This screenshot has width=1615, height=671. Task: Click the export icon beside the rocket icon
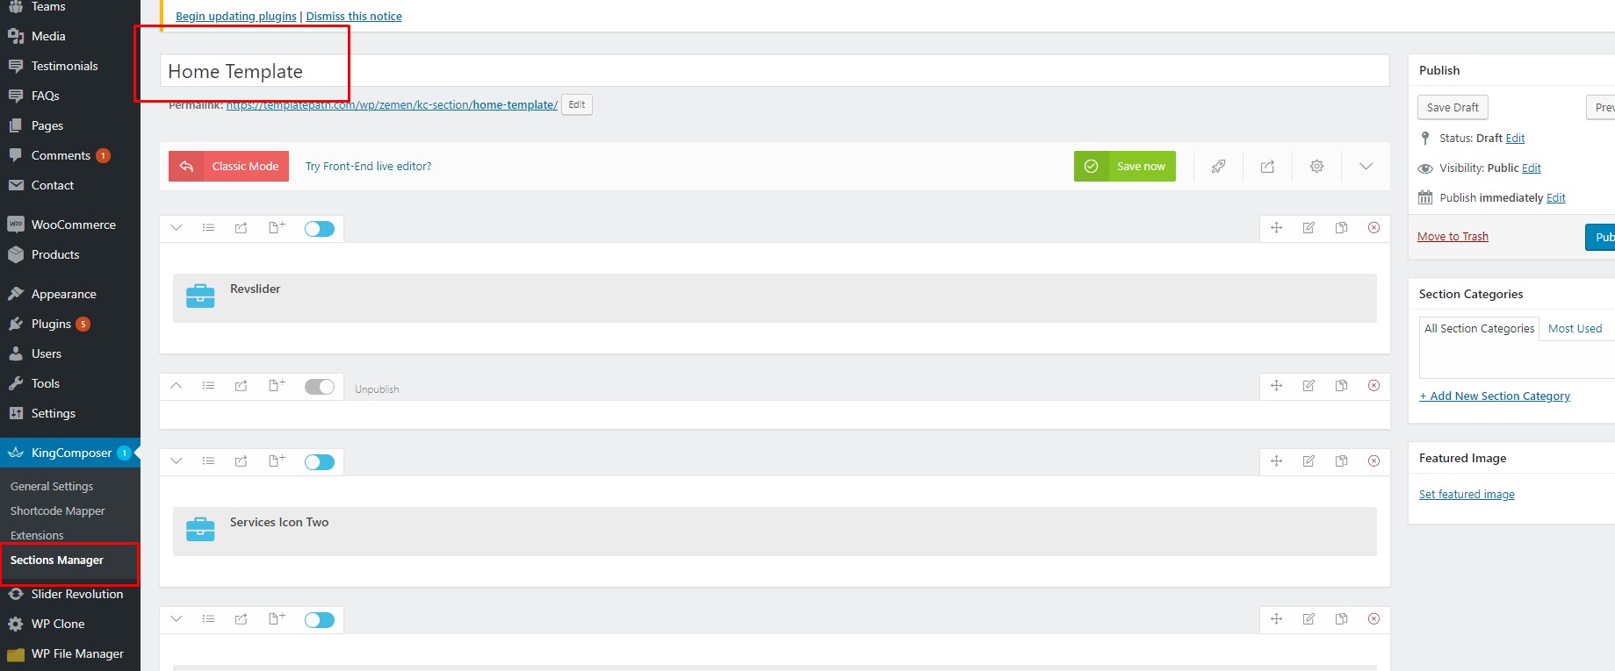(1267, 167)
